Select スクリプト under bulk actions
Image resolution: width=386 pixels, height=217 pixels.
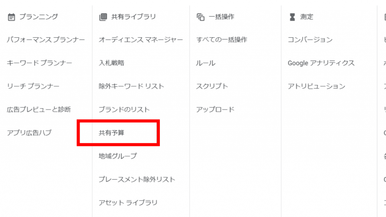click(212, 86)
